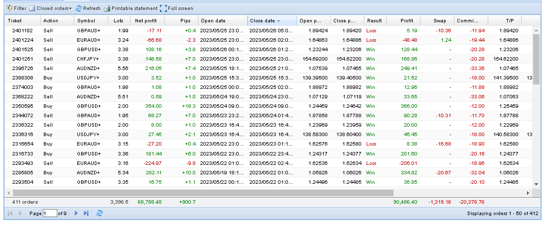549x226 pixels.
Task: Jump to last page arrow
Action: point(86,213)
